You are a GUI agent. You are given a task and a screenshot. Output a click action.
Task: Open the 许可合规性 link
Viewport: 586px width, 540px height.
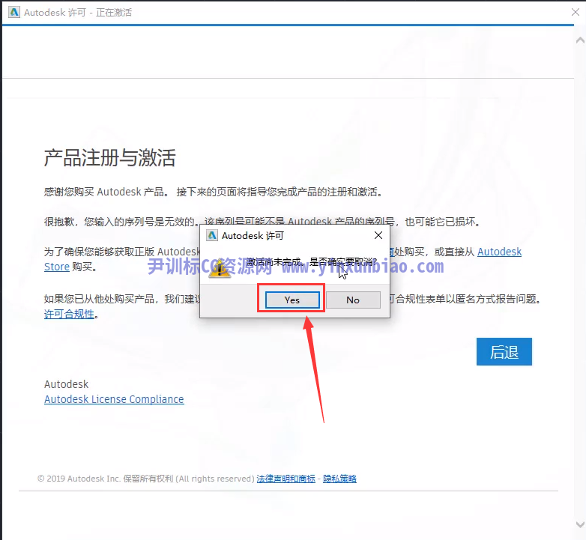click(69, 314)
